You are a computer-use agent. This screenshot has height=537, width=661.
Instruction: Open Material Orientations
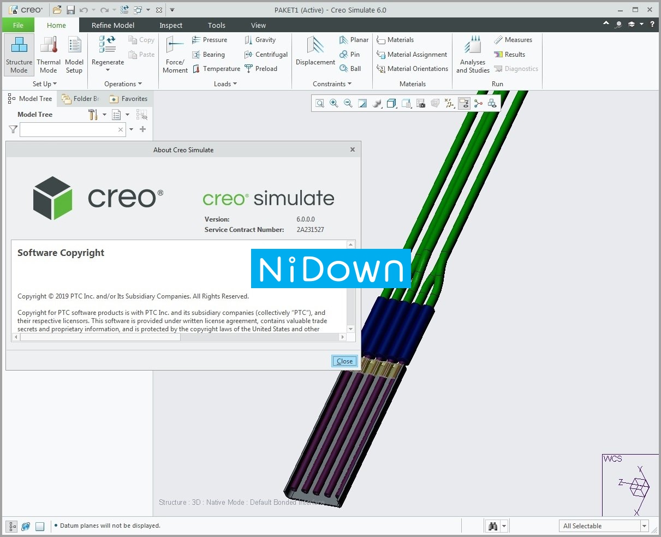point(413,69)
